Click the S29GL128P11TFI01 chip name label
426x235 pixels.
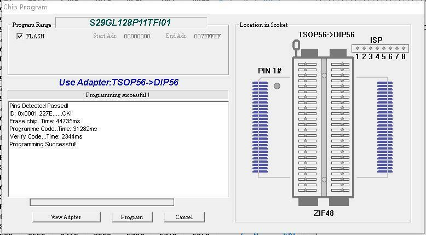[130, 22]
